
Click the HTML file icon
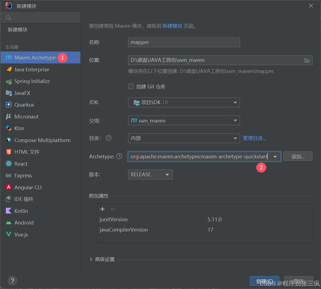(x=9, y=152)
